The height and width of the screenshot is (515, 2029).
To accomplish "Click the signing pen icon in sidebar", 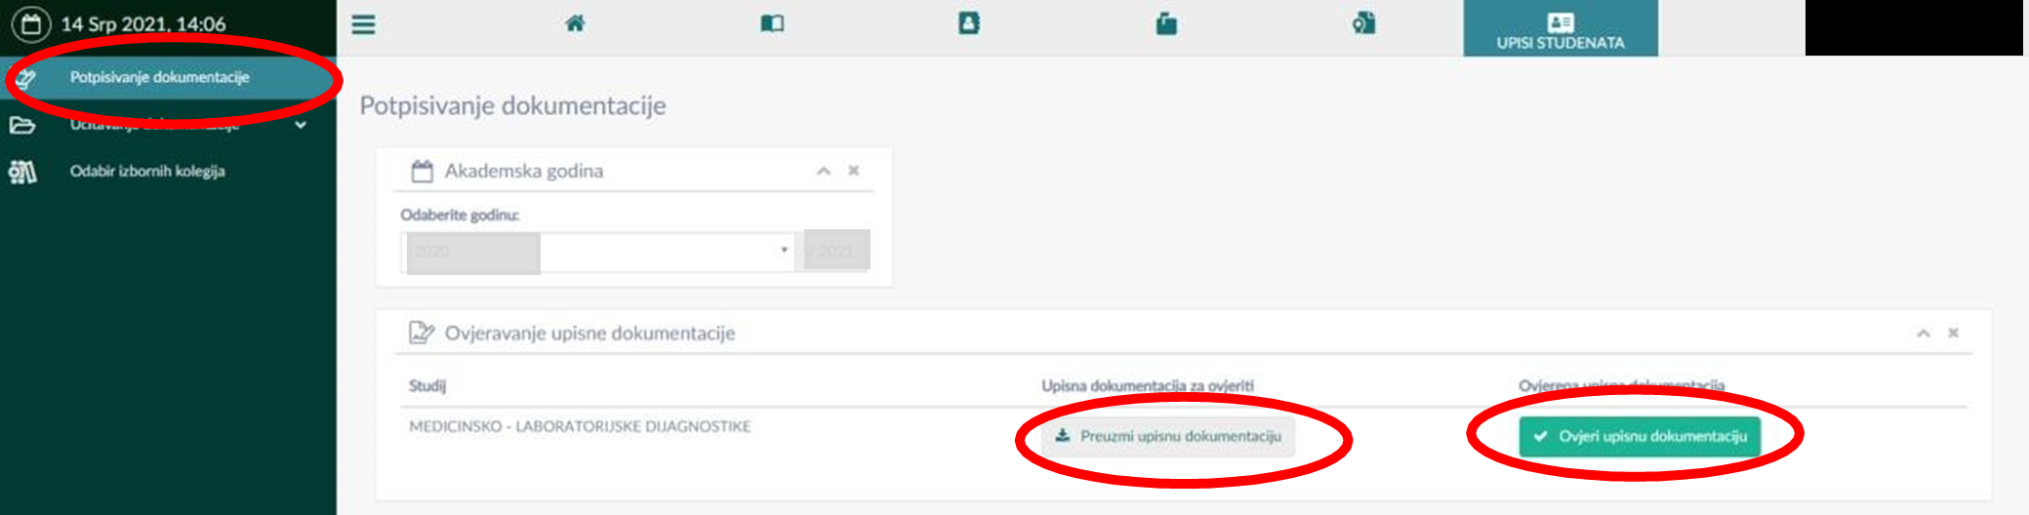I will click(25, 78).
